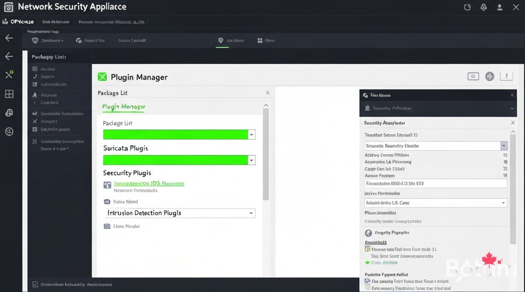This screenshot has height=292, width=525.
Task: Open the Intrusion Detection Plugis dropdown
Action: pyautogui.click(x=180, y=213)
